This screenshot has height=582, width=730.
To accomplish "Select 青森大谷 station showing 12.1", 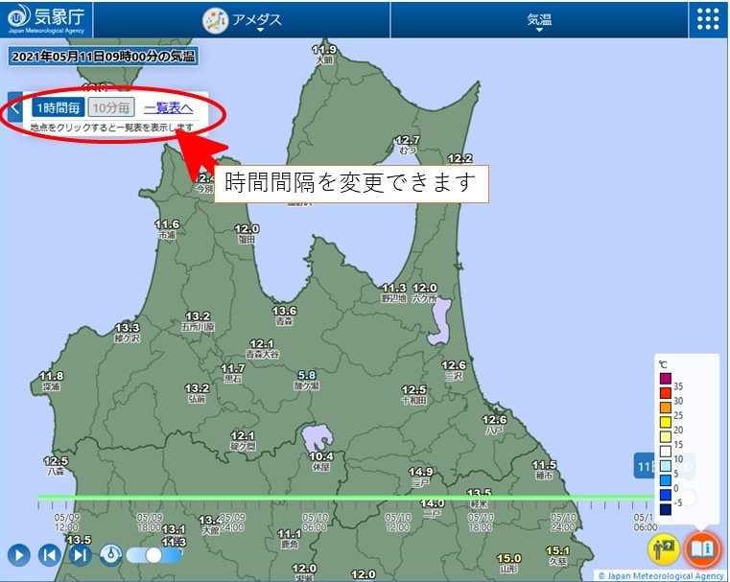I will click(262, 349).
